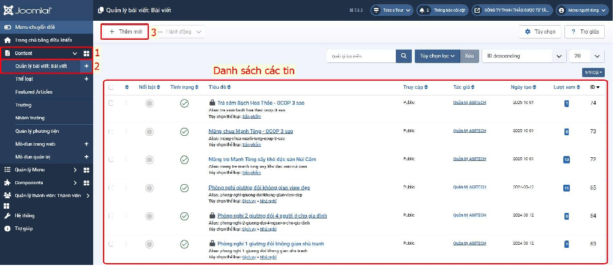Image resolution: width=614 pixels, height=268 pixels.
Task: Click Joomla logo in top-left corner
Action: pyautogui.click(x=29, y=10)
